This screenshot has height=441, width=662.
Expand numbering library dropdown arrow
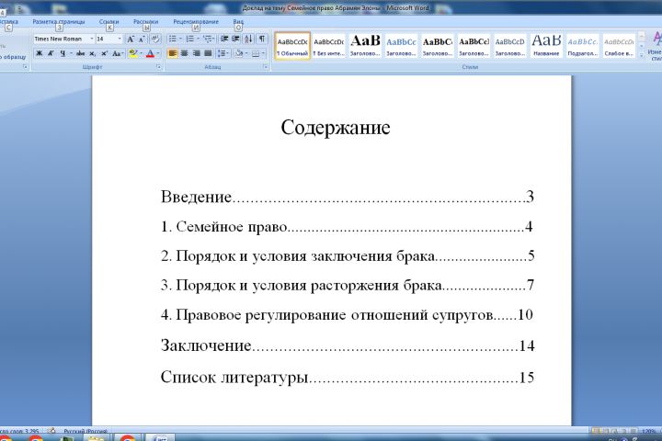coord(198,39)
